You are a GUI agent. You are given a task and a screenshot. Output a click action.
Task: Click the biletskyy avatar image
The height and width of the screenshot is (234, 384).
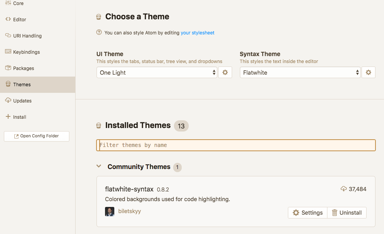pos(110,212)
